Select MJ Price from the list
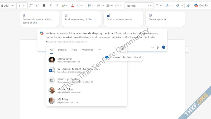The height and width of the screenshot is (119, 211). tap(87, 100)
